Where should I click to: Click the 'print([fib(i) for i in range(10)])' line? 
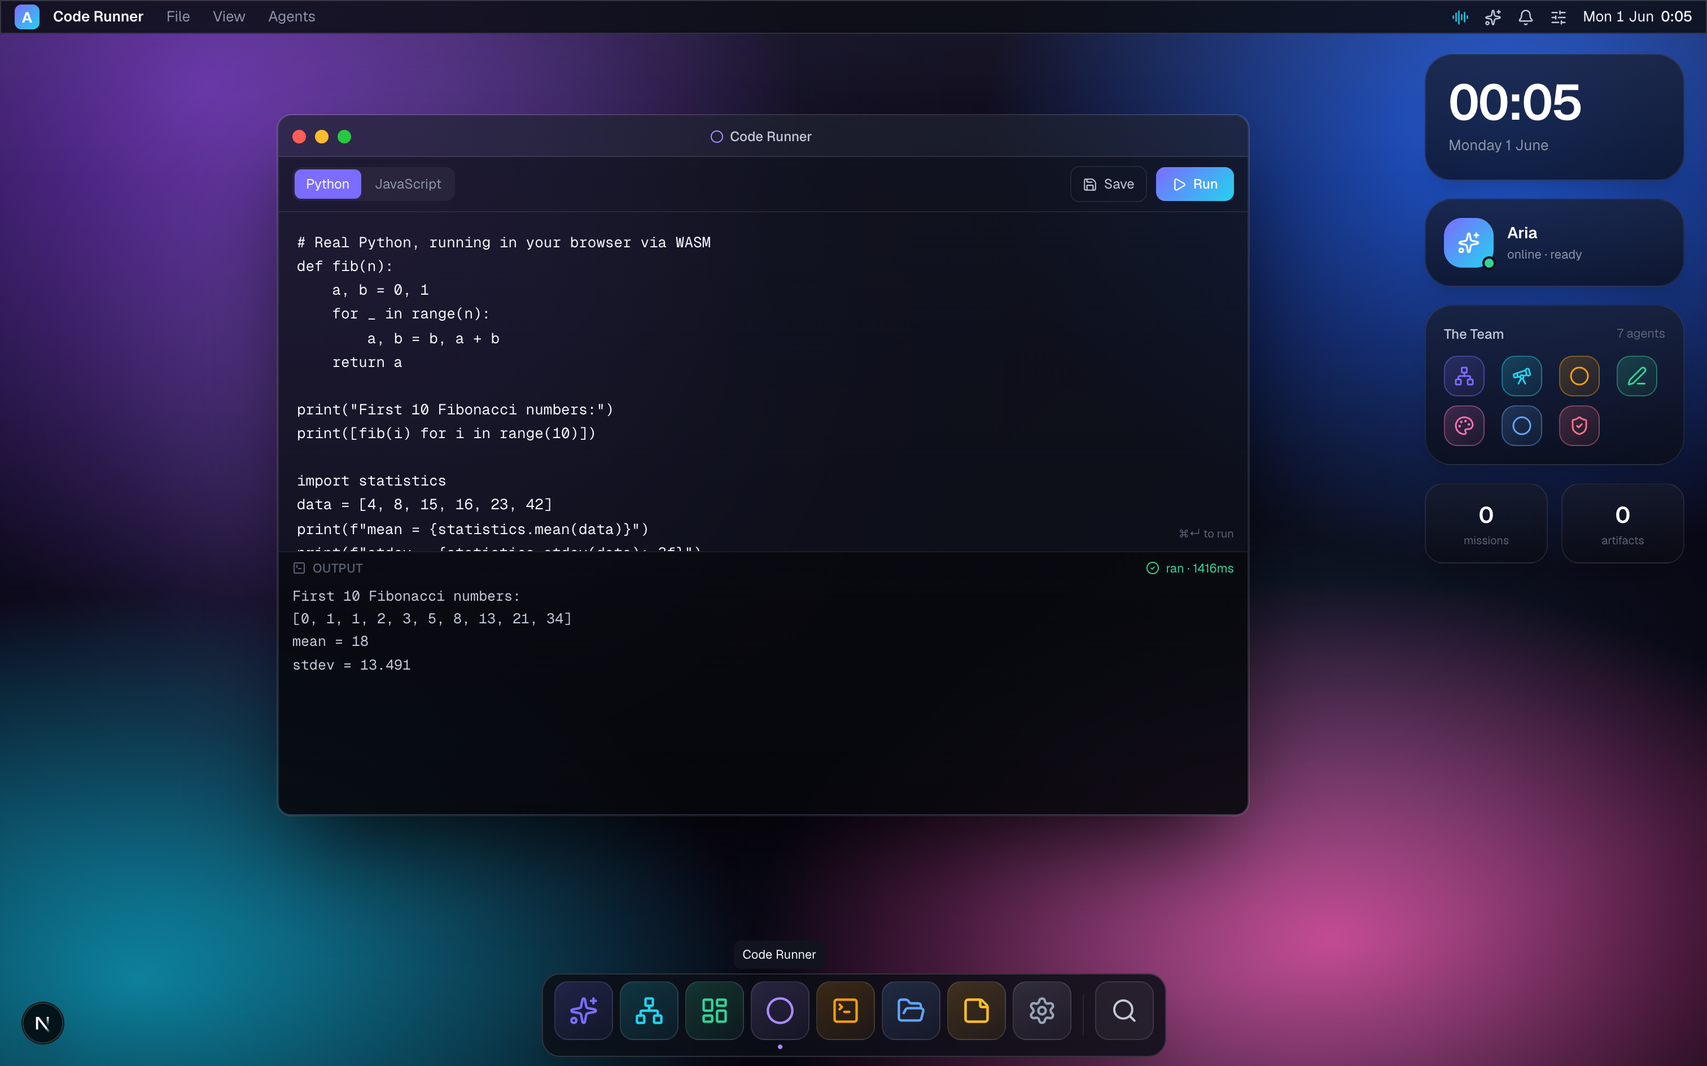click(446, 434)
